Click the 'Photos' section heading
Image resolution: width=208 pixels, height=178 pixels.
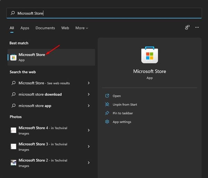pyautogui.click(x=16, y=117)
